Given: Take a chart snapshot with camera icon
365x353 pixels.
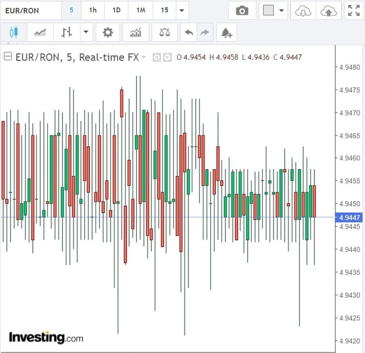Looking at the screenshot, I should pyautogui.click(x=242, y=11).
